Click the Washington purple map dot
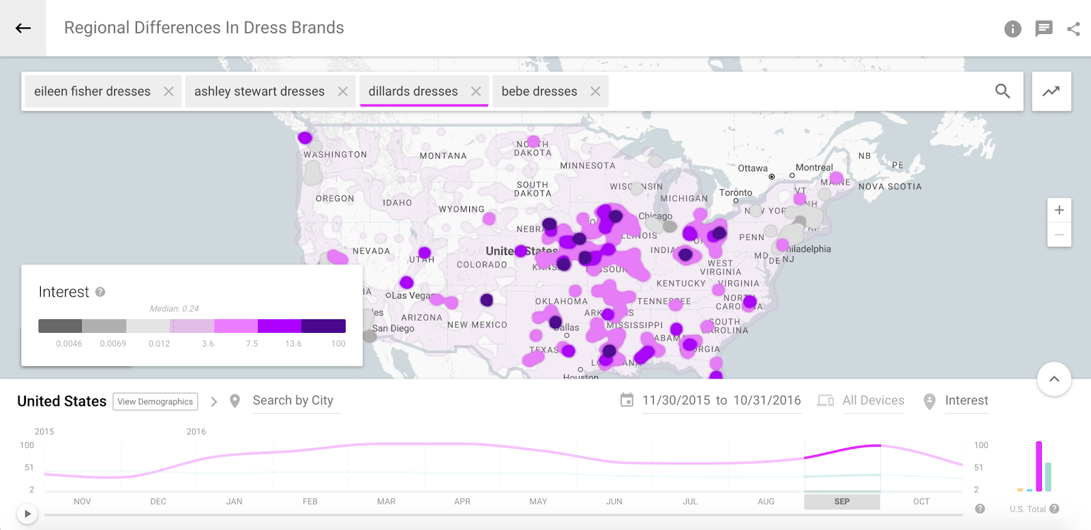The image size is (1091, 530). click(x=305, y=138)
